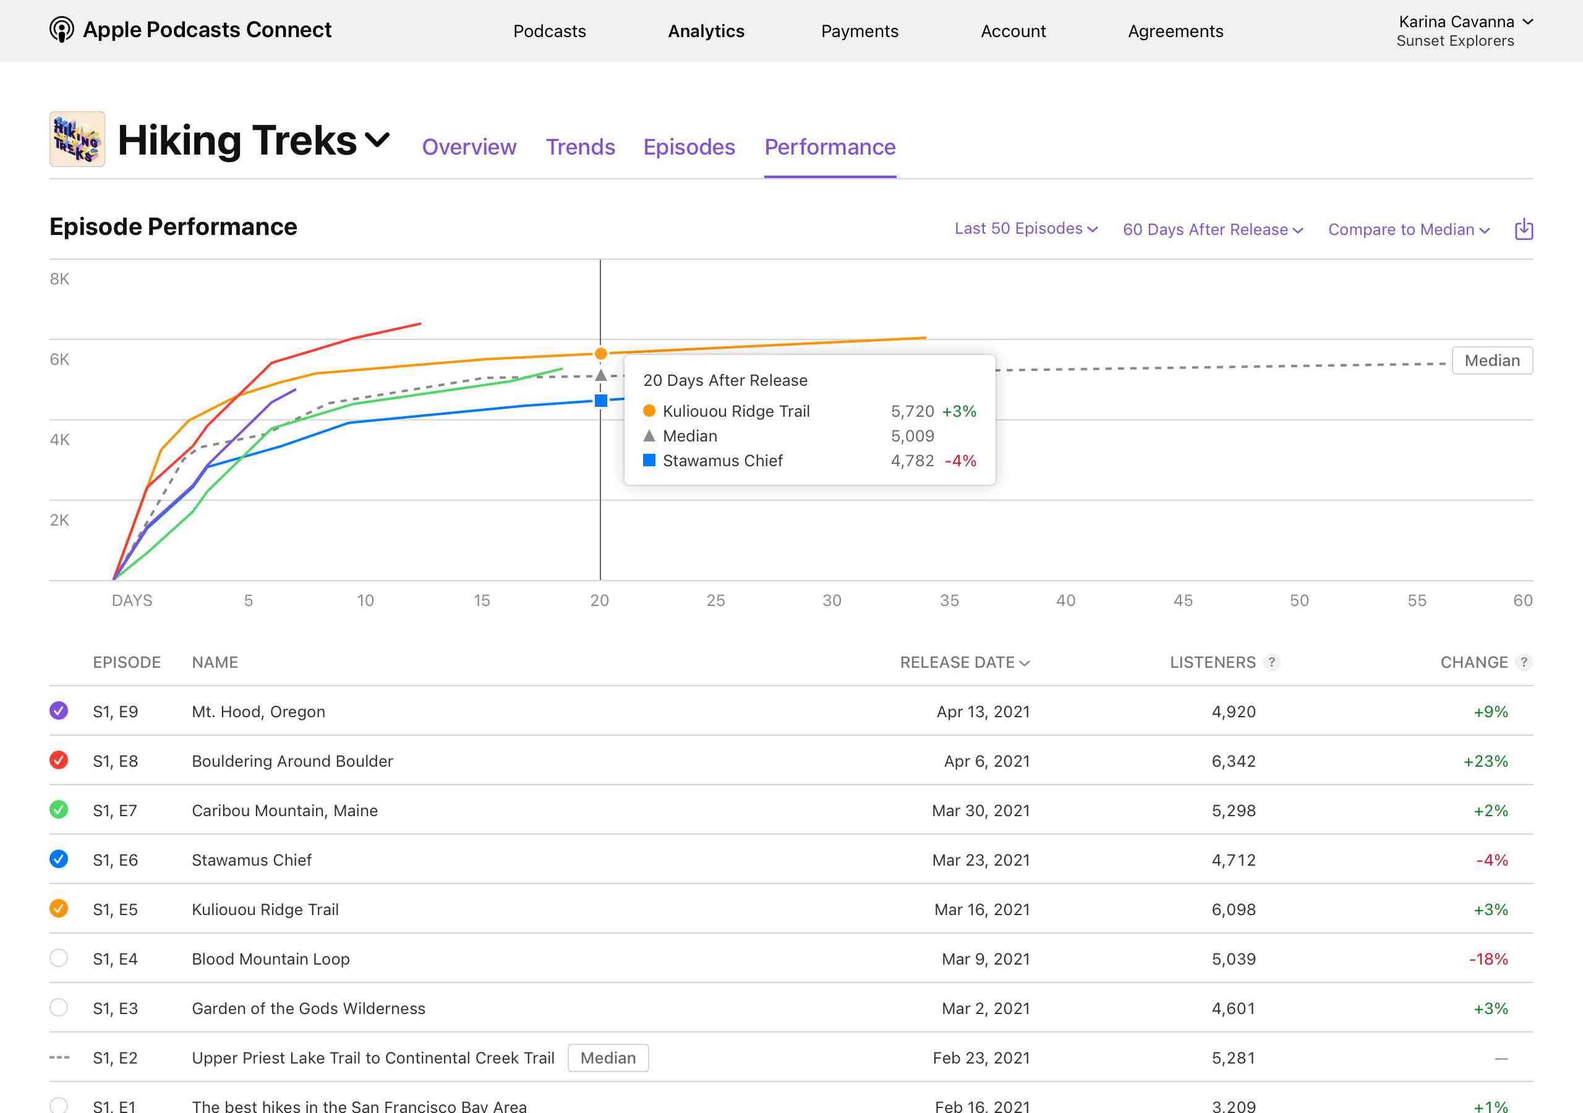Switch to the Overview tab
Viewport: 1583px width, 1113px height.
tap(467, 147)
